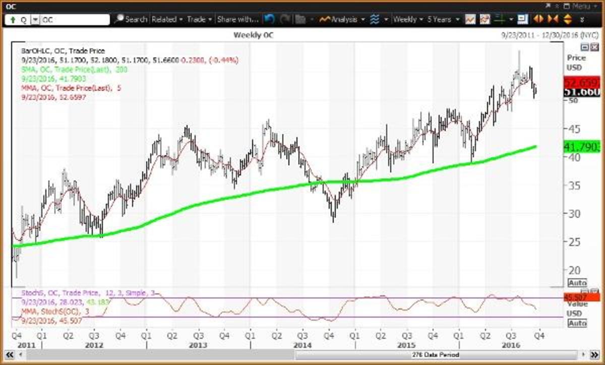Click the blue wavy lines icon

375,20
